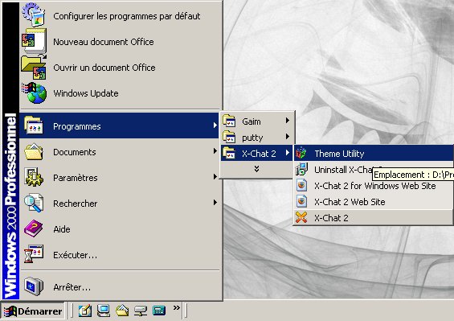Expand the putty submenu arrow

point(287,136)
